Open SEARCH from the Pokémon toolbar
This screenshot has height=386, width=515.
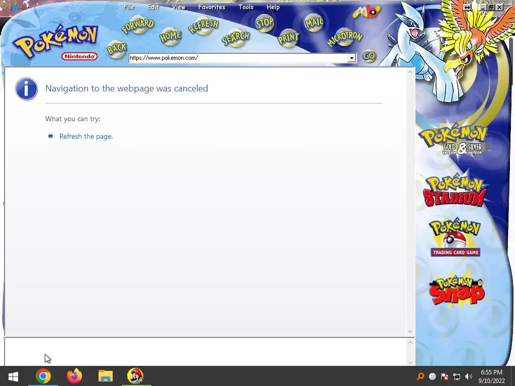pyautogui.click(x=235, y=37)
